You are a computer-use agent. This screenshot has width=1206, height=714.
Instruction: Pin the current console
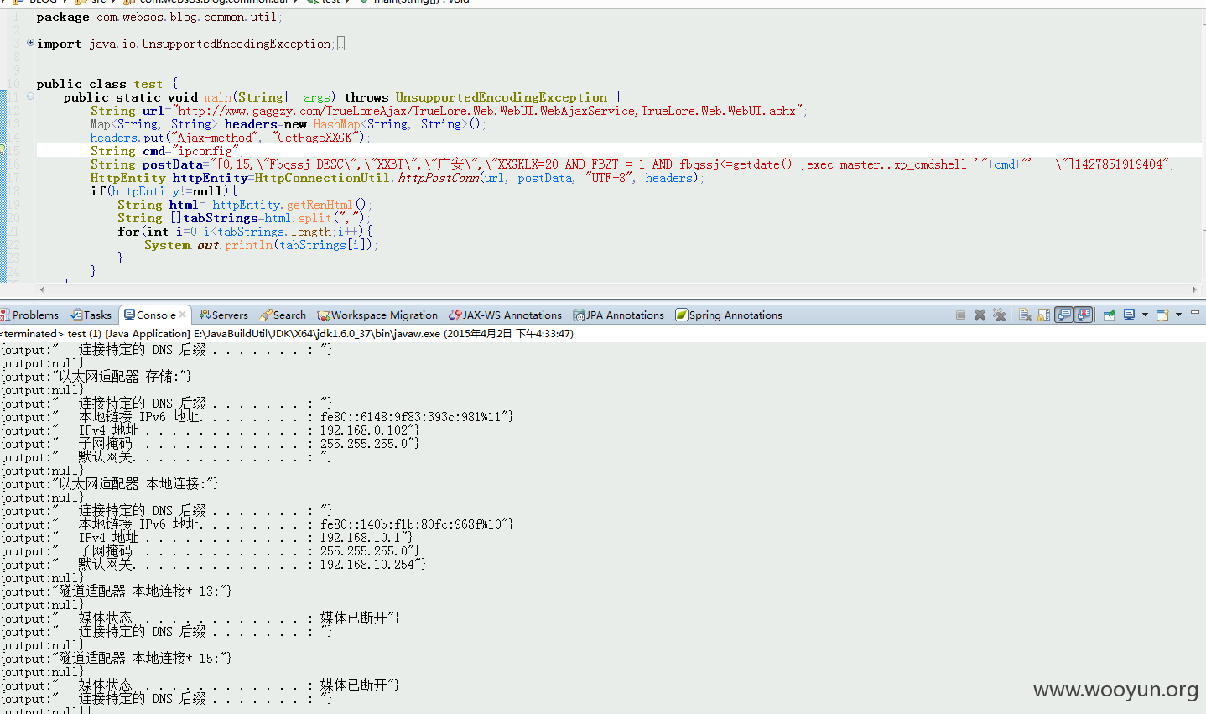pyautogui.click(x=1109, y=315)
